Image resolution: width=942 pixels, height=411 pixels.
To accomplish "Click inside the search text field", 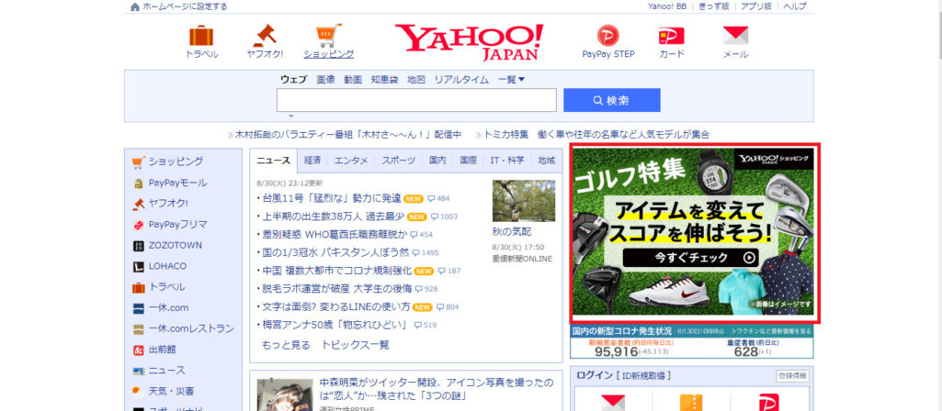I will pyautogui.click(x=416, y=100).
